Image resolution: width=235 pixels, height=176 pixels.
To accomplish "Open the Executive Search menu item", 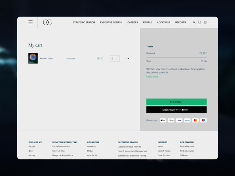I will (x=111, y=22).
